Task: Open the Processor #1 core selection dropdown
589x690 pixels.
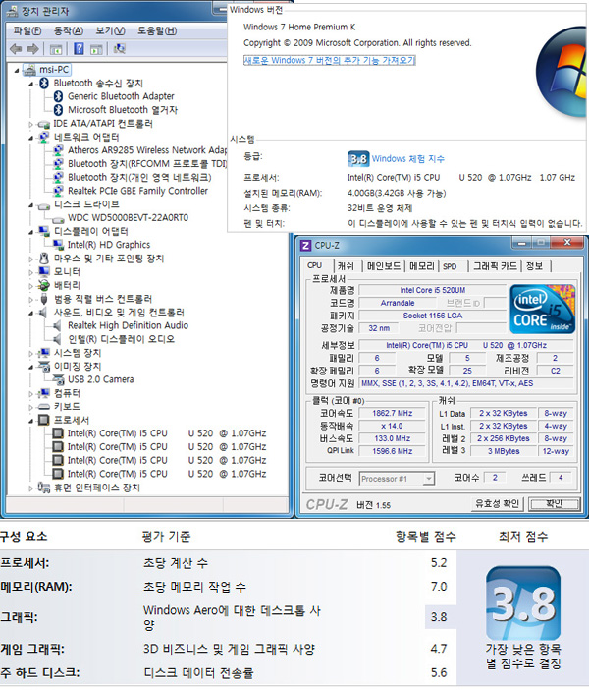Action: pos(429,479)
